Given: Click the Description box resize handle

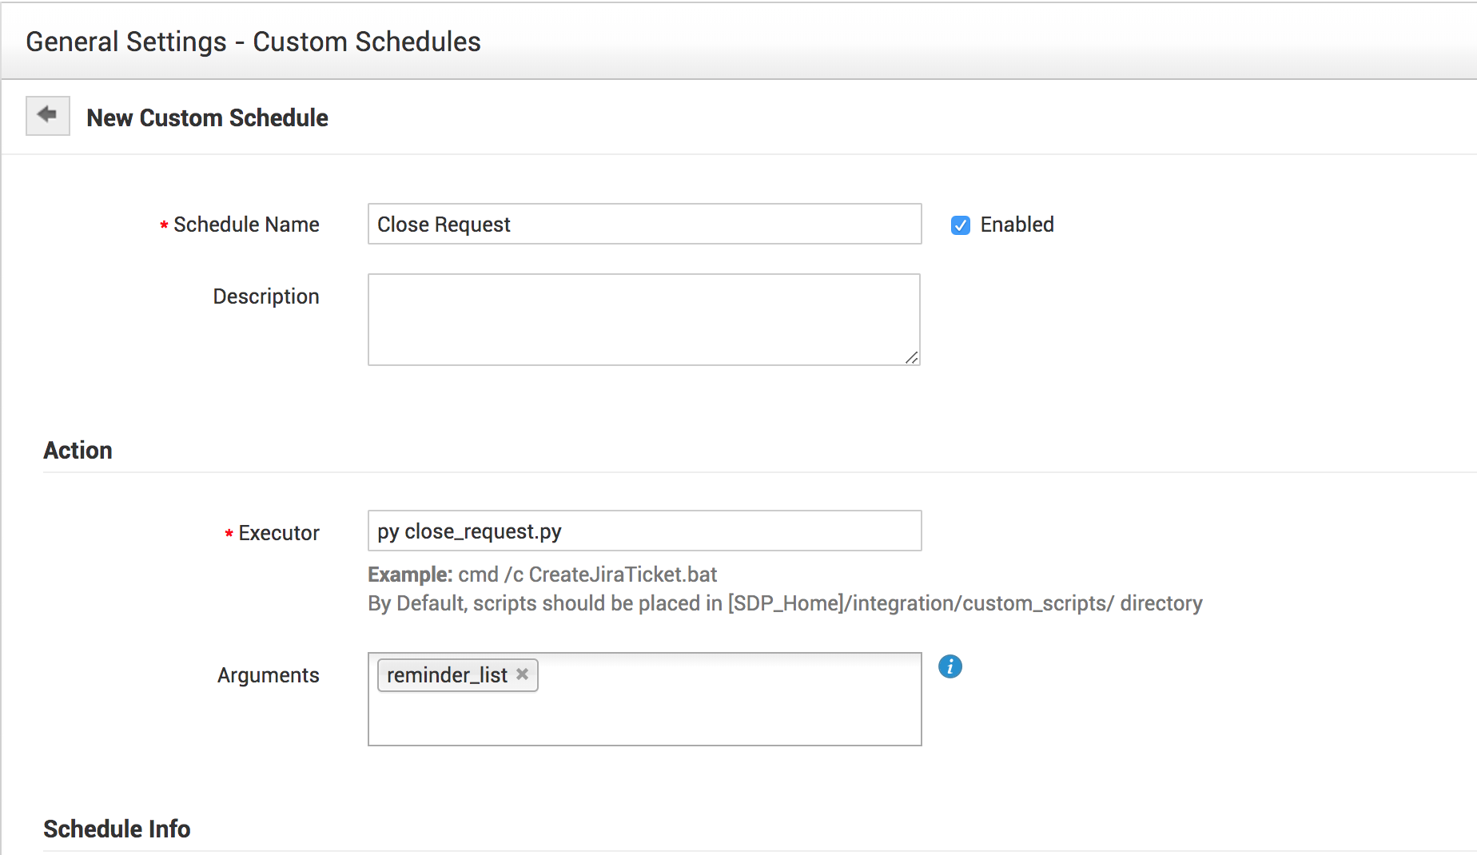Looking at the screenshot, I should 911,357.
